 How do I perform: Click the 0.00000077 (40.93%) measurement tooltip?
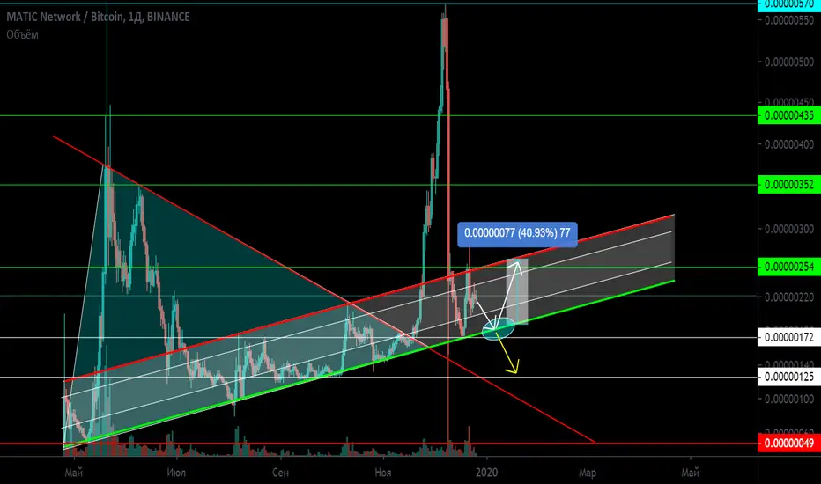517,233
